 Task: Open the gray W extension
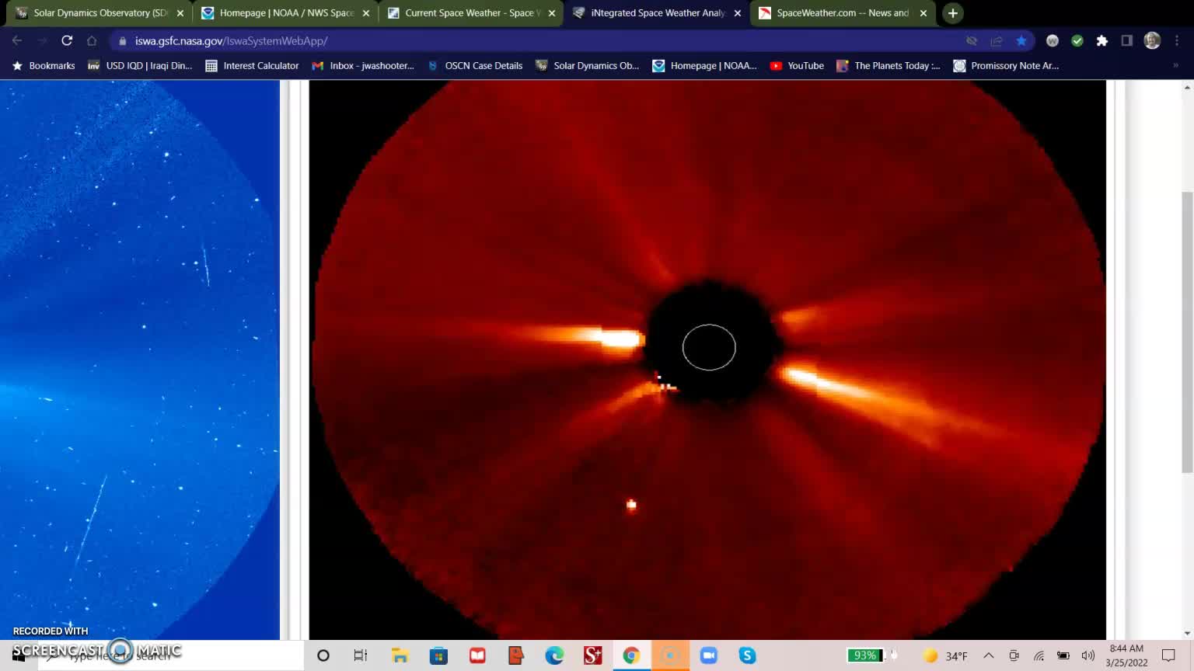[x=1053, y=41]
